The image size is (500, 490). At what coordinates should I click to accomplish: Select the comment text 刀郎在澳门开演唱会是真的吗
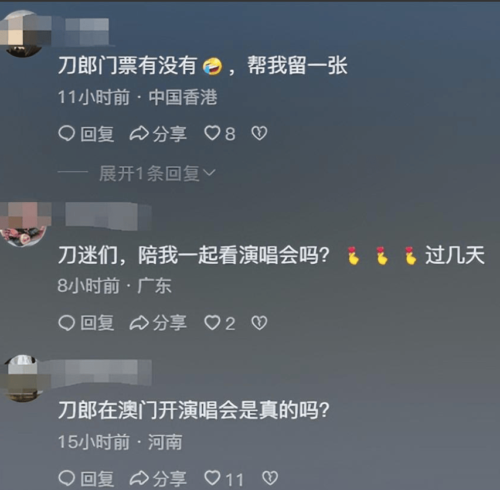tap(193, 410)
